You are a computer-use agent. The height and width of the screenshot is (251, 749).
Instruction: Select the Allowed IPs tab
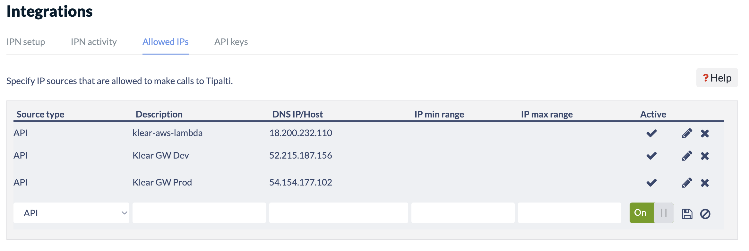tap(165, 42)
